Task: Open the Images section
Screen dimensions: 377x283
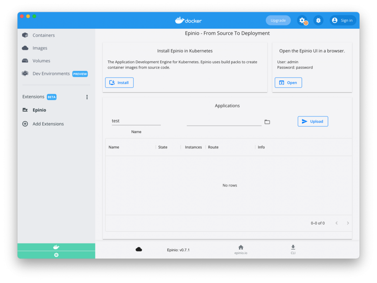Action: [x=40, y=48]
